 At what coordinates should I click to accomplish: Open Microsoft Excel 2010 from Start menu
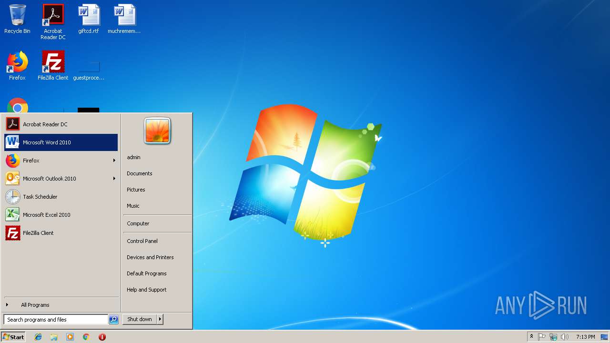(x=61, y=215)
